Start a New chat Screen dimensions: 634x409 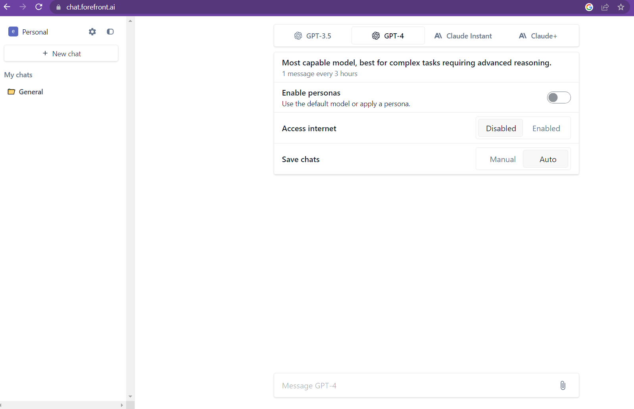point(61,54)
